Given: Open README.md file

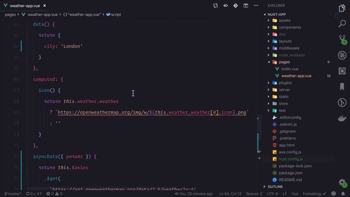Looking at the screenshot, I should pyautogui.click(x=290, y=180).
